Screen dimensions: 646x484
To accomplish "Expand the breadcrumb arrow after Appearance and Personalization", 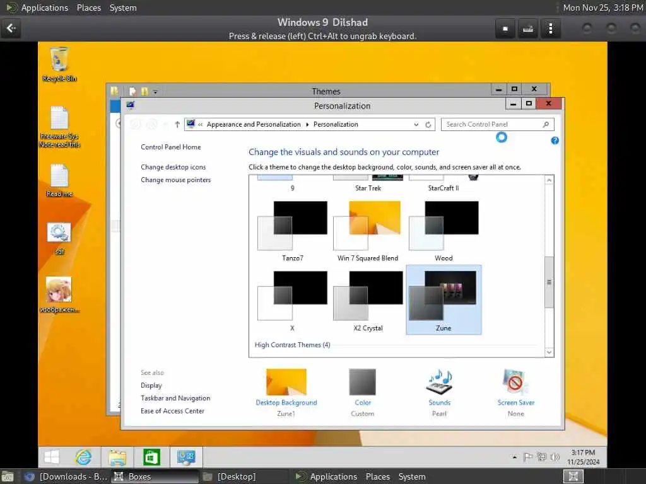I will [x=307, y=124].
